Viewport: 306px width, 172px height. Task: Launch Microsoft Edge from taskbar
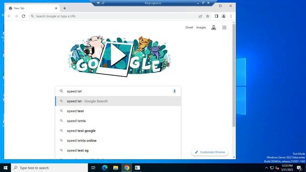point(105,168)
